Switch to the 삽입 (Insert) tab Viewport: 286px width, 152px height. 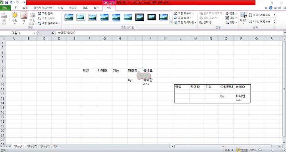[x=25, y=8]
